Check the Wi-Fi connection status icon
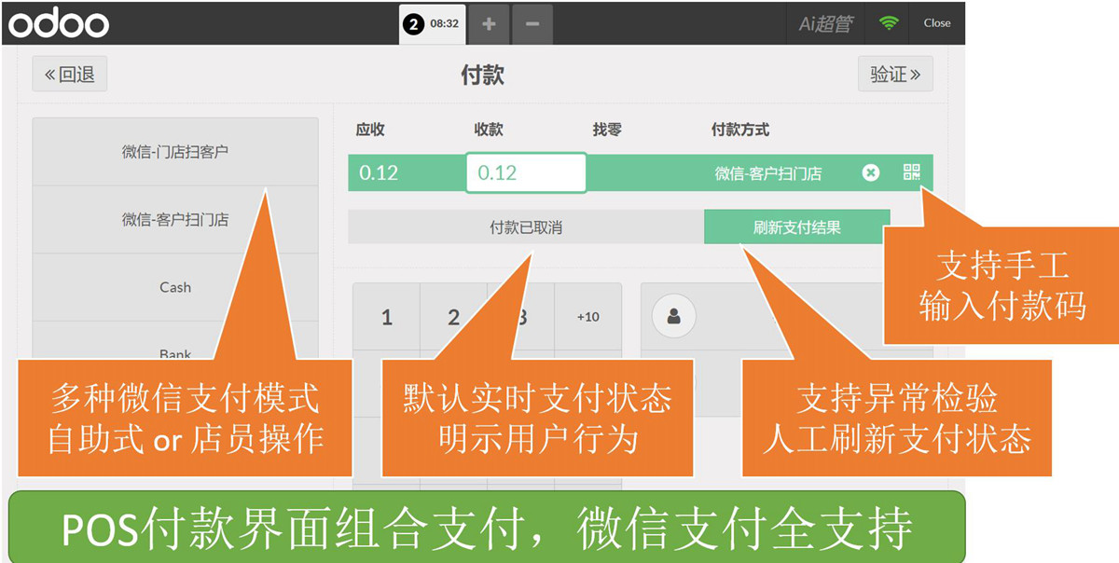 coord(889,23)
